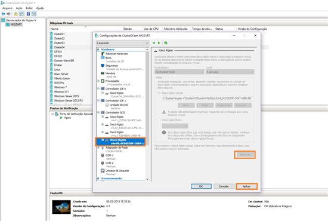Click the MOZART server icon
The image size is (328, 221).
coord(8,24)
